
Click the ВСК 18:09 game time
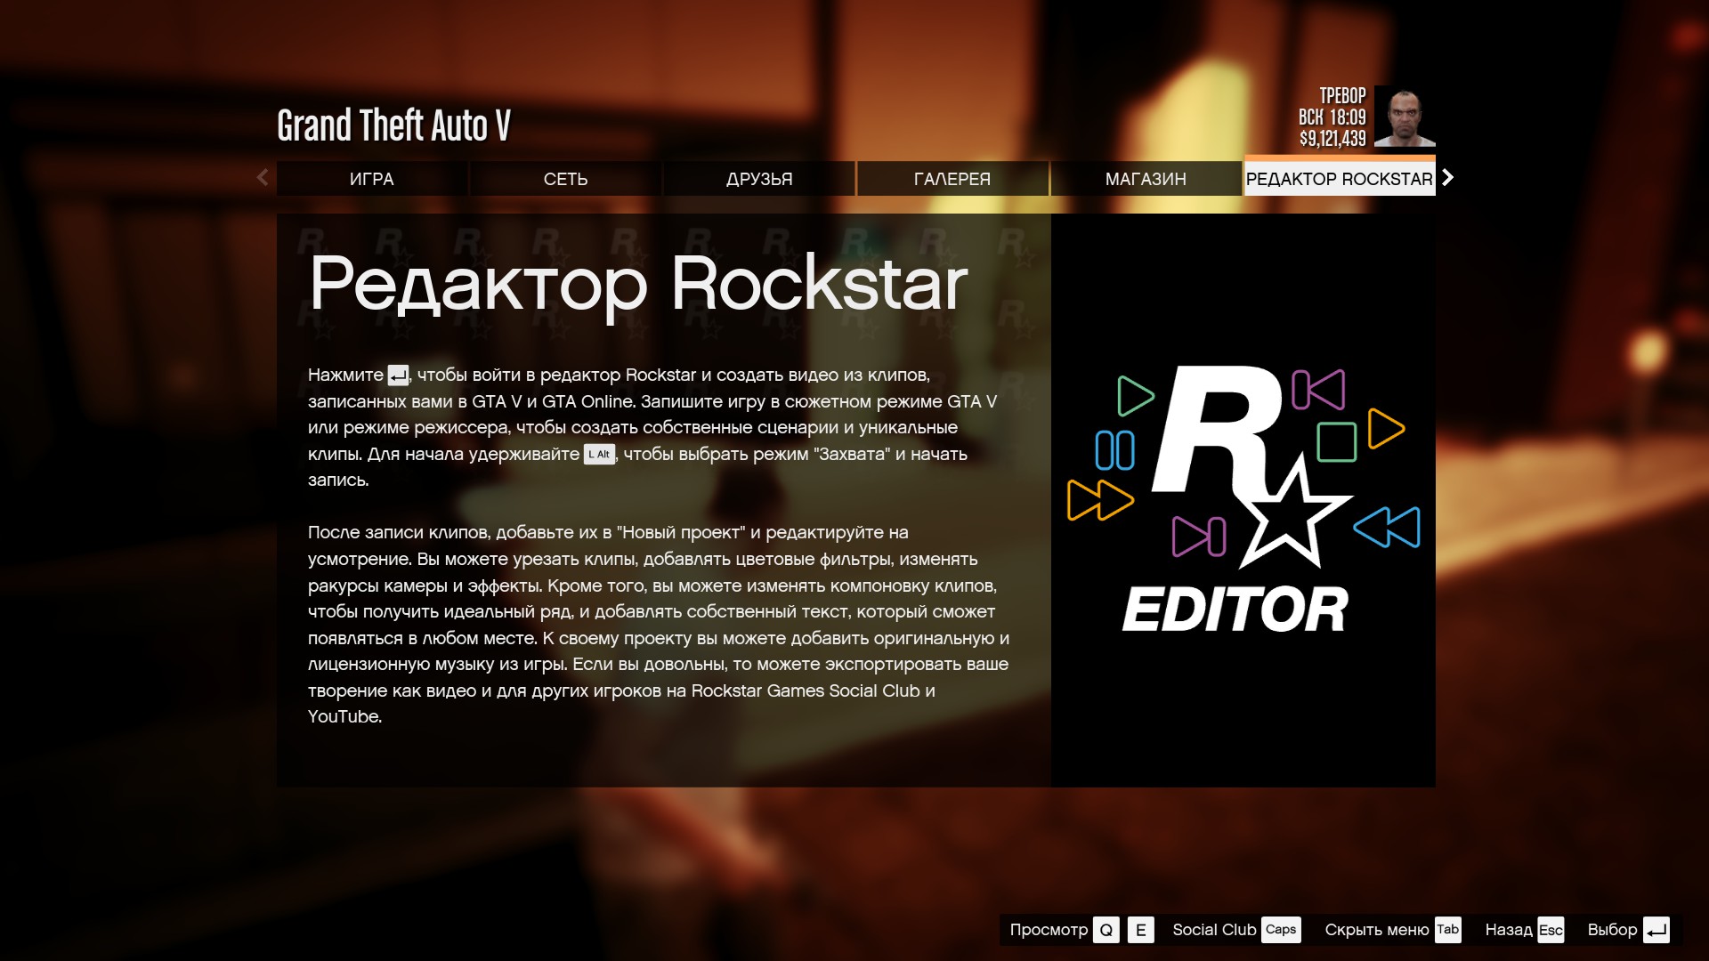pyautogui.click(x=1332, y=117)
